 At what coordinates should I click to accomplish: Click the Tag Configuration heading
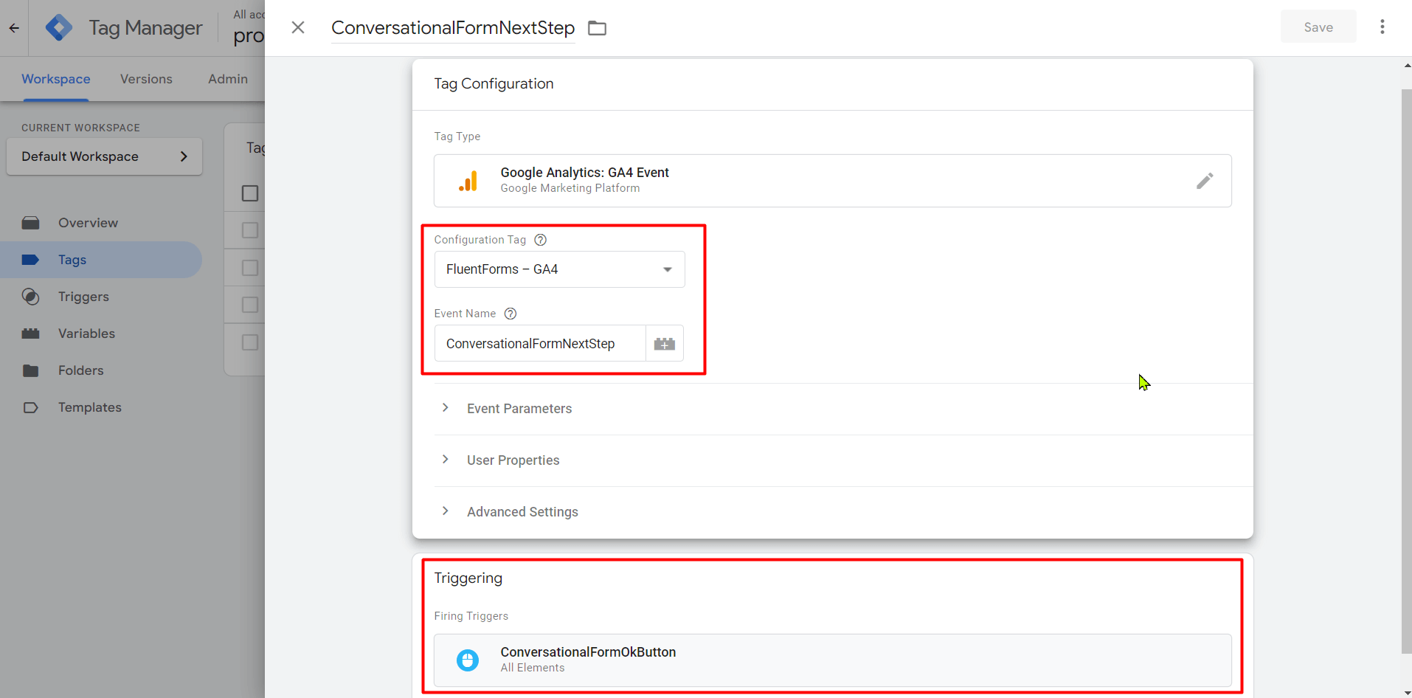coord(494,83)
